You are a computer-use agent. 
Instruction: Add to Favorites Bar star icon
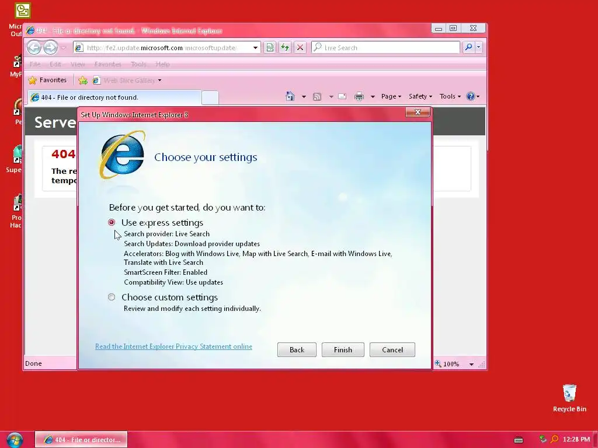[83, 80]
